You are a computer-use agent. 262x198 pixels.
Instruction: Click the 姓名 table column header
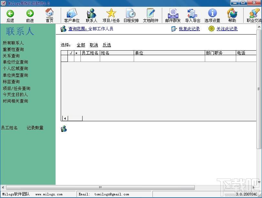pos(117,53)
